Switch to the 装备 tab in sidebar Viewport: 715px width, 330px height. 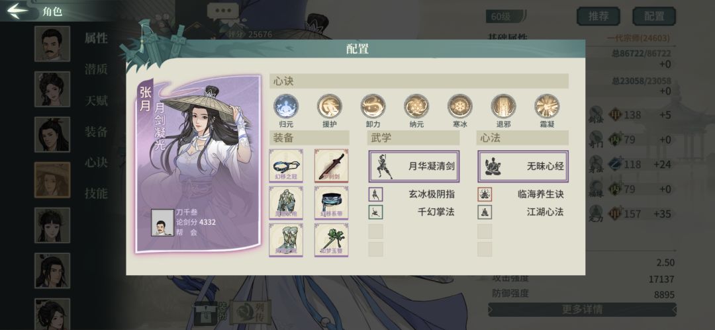tap(96, 132)
